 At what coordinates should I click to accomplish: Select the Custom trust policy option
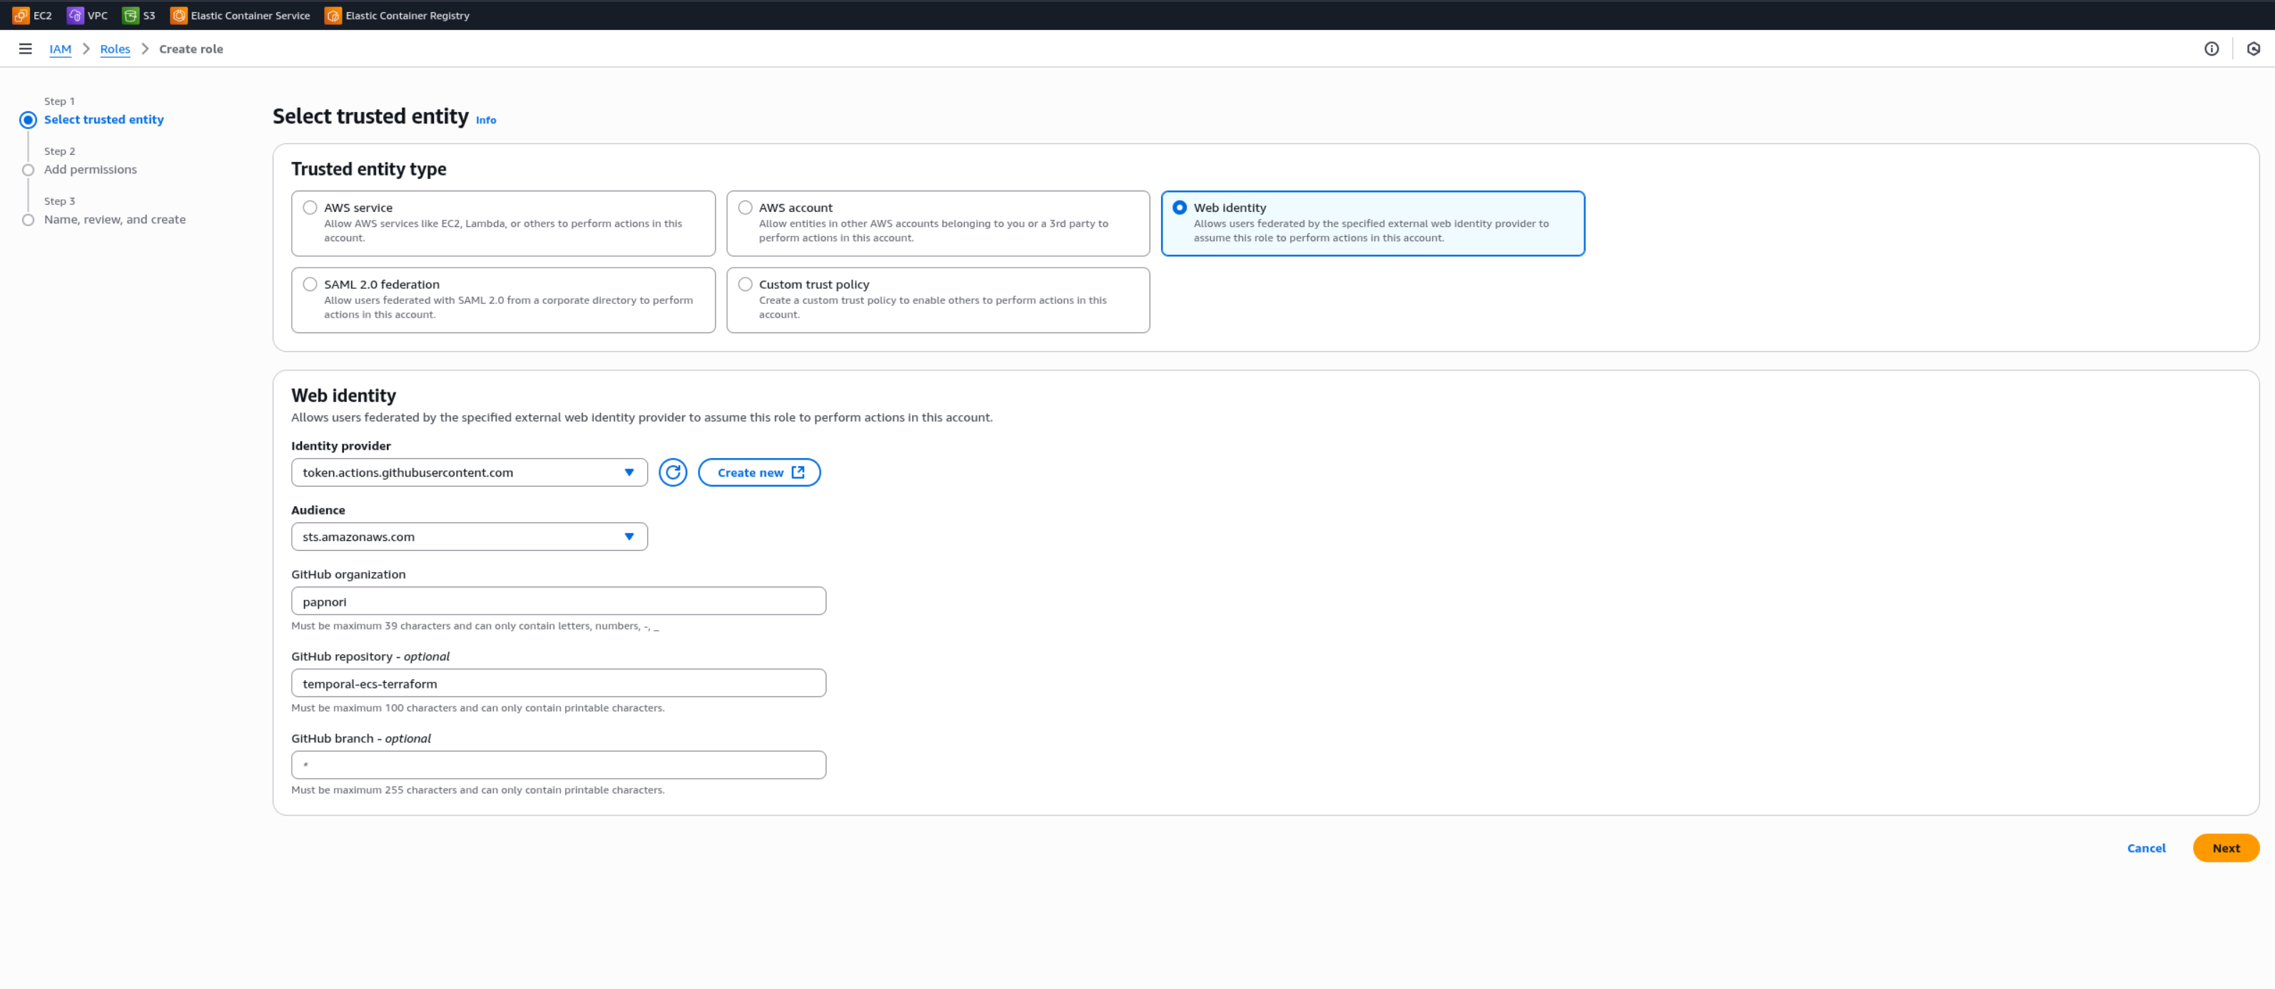pyautogui.click(x=746, y=284)
